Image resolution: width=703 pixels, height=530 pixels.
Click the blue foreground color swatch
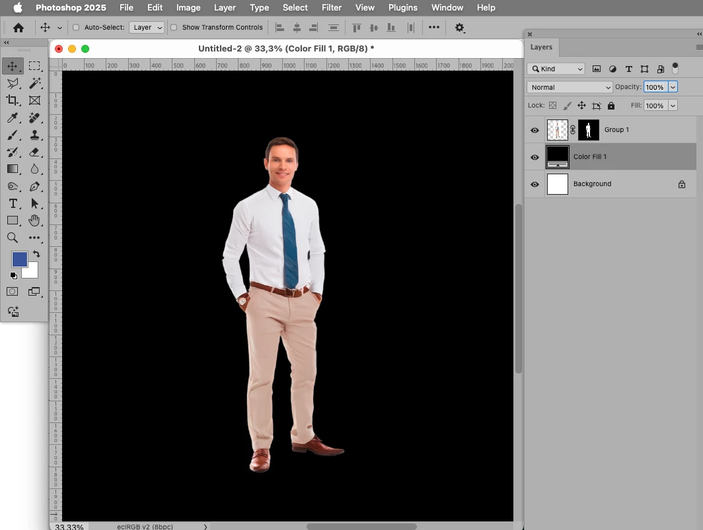pyautogui.click(x=19, y=259)
